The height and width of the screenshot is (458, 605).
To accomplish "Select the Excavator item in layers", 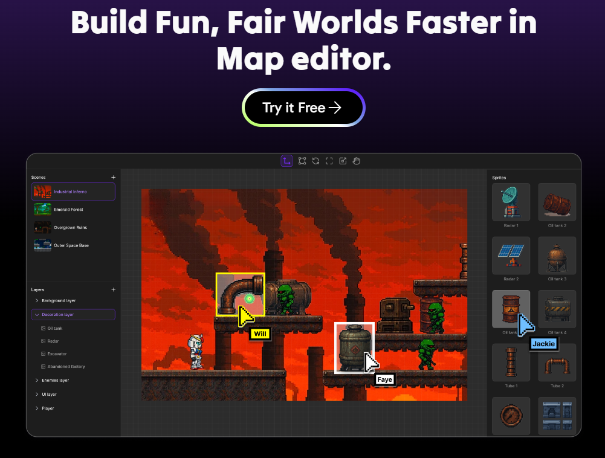I will tap(57, 354).
